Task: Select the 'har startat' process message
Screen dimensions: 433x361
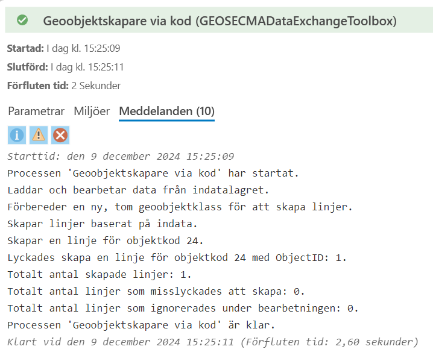Action: (153, 174)
